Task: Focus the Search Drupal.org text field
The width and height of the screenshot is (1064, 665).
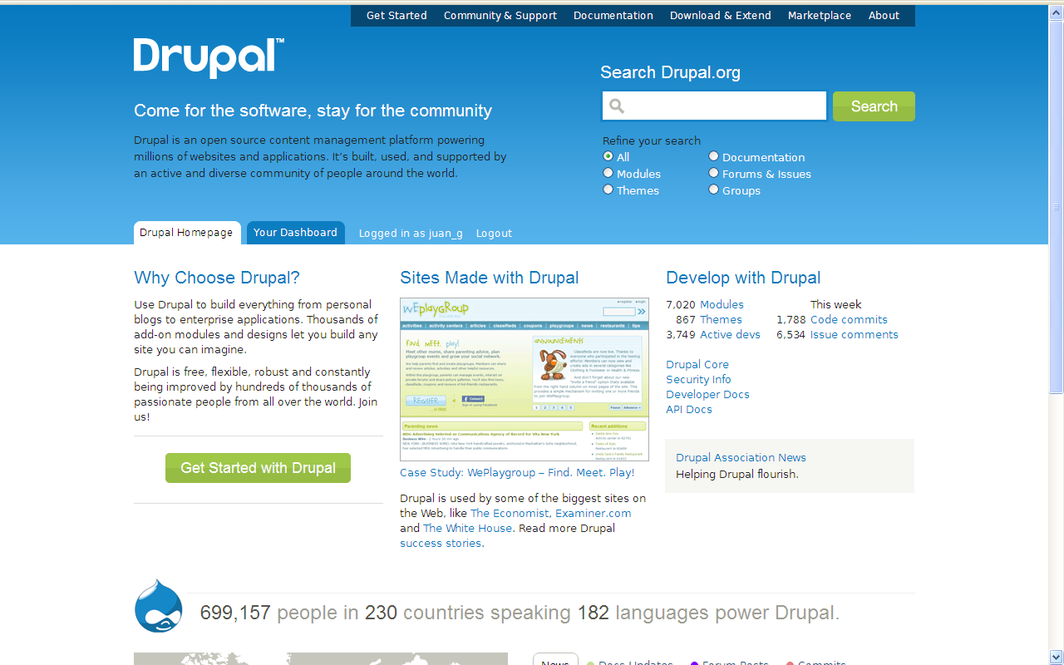Action: 723,106
